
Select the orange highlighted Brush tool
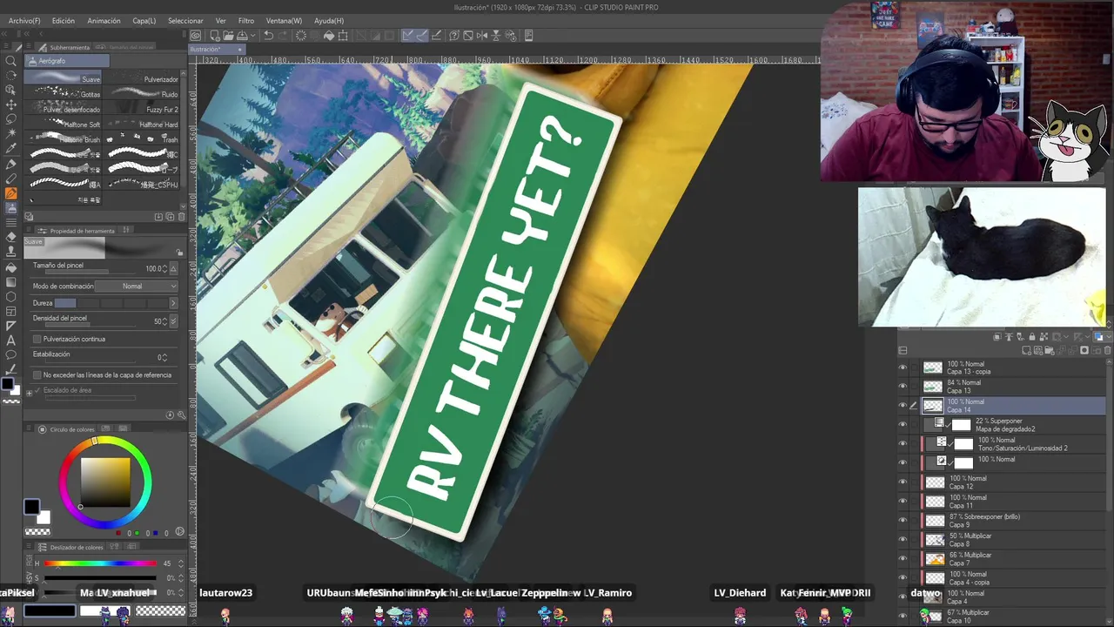[11, 193]
